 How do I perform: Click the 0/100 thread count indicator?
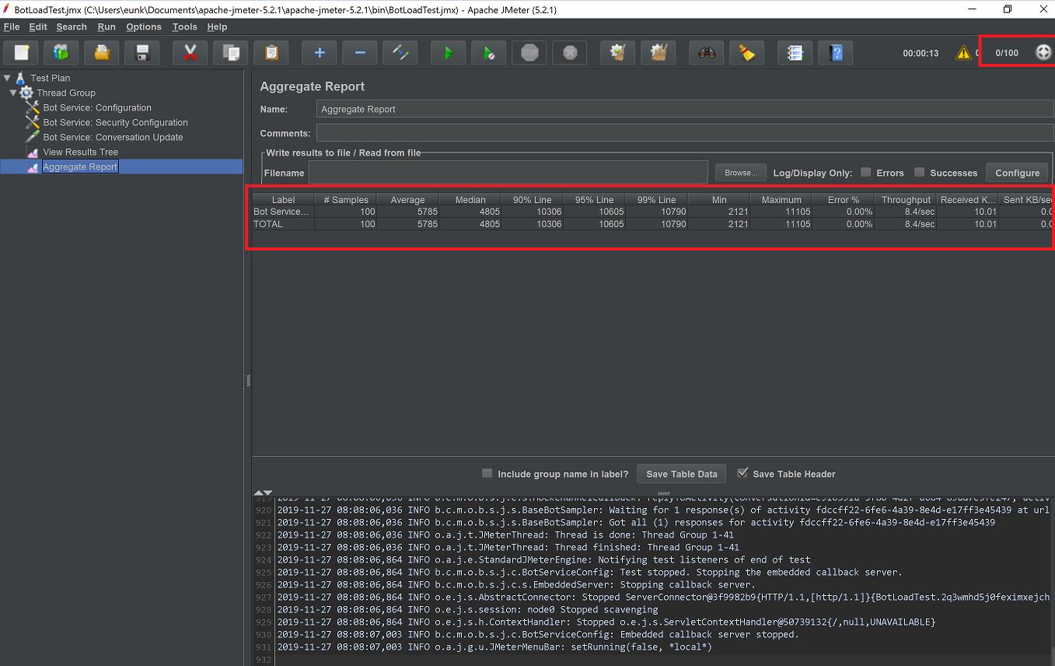1007,53
